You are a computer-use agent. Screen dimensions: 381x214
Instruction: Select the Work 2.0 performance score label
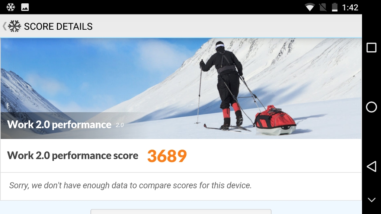click(x=73, y=156)
